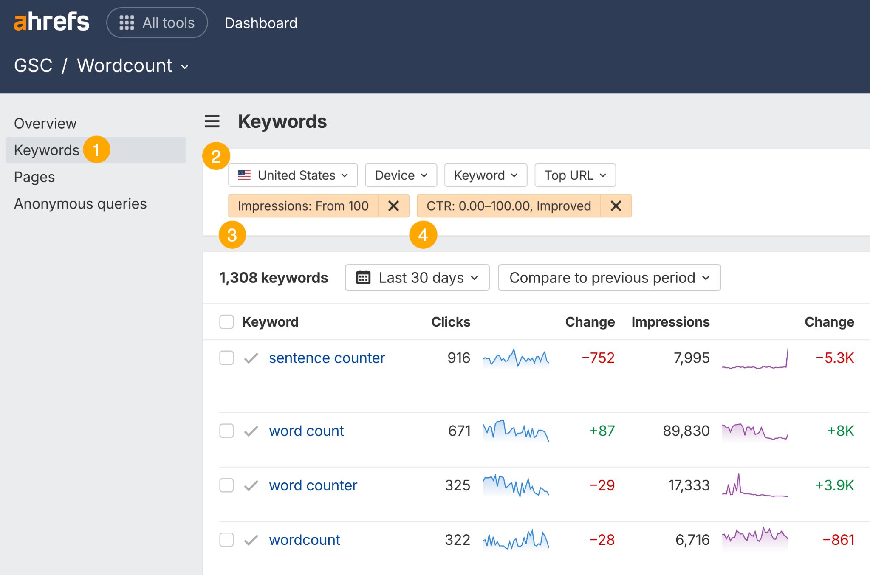The height and width of the screenshot is (575, 870).
Task: Click the calendar icon in date selector
Action: coord(363,277)
